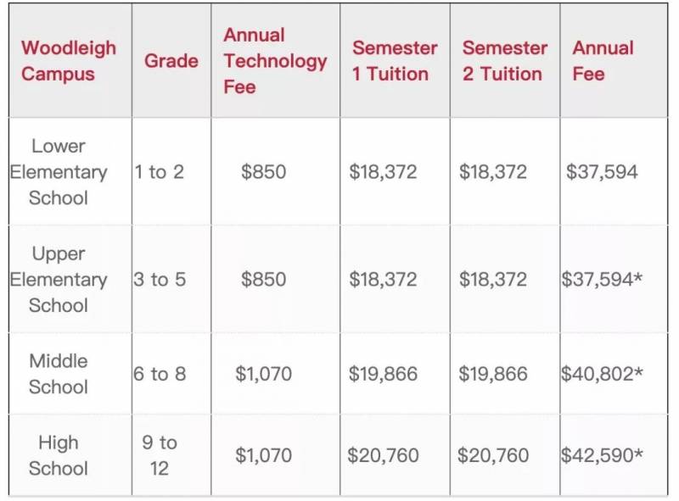Select Middle School's $1,070 technology fee
Image resolution: width=679 pixels, height=501 pixels.
(264, 374)
